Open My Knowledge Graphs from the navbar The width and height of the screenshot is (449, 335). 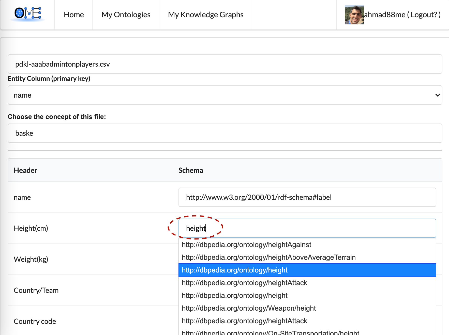[x=205, y=15]
